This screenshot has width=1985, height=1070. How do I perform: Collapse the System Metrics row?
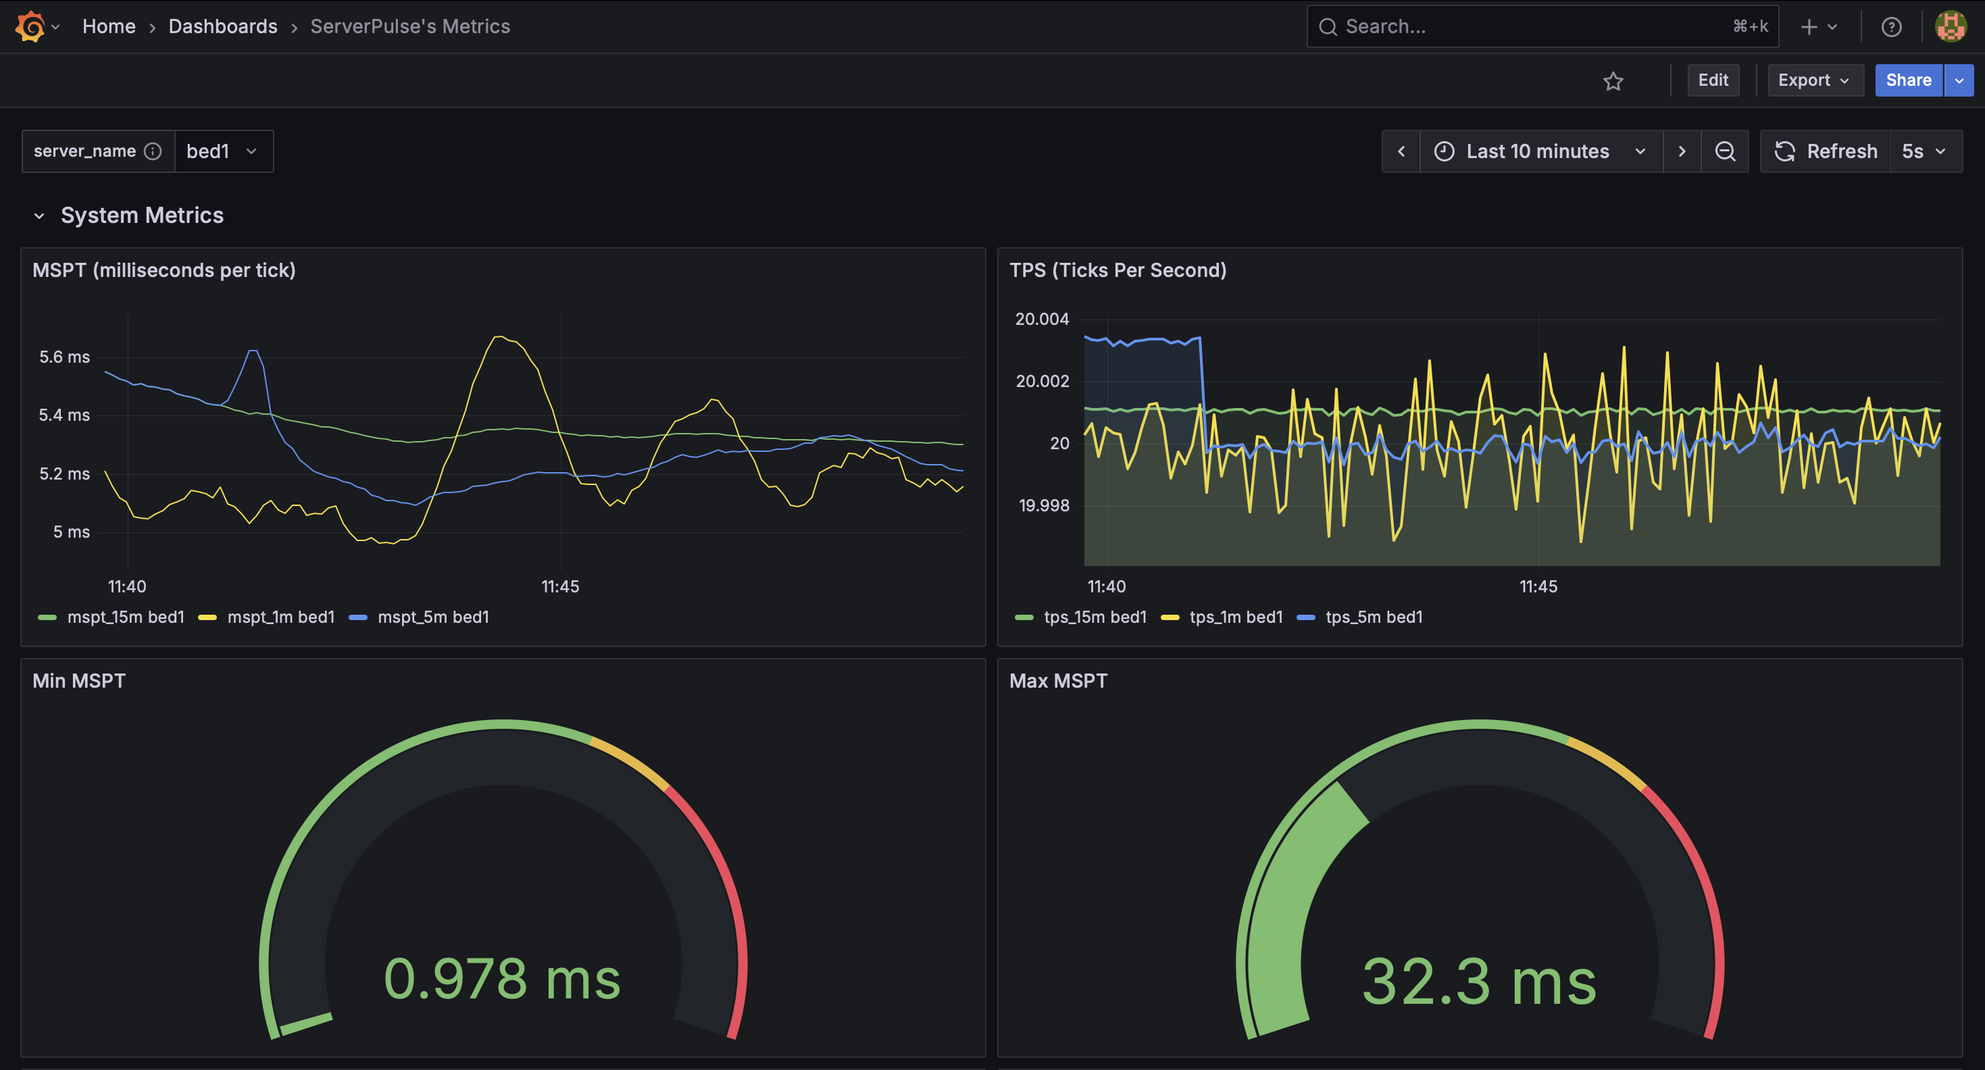[x=39, y=215]
